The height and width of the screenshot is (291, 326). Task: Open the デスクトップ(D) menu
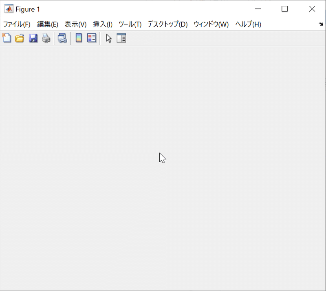[167, 24]
